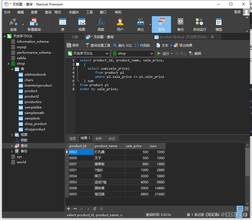Delete record with minus icon
The width and height of the screenshot is (252, 220).
click(x=75, y=209)
